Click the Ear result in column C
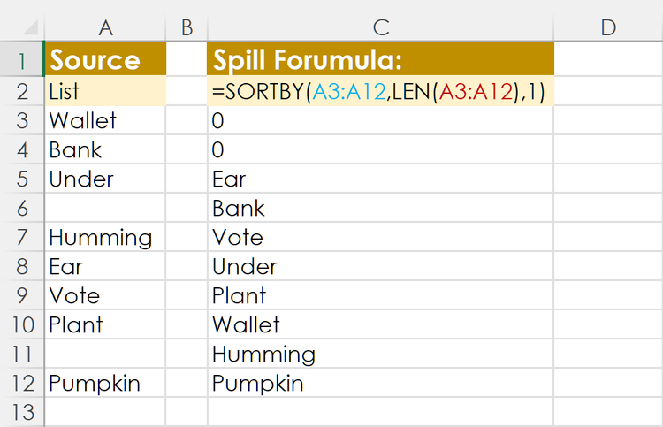The width and height of the screenshot is (663, 427). pyautogui.click(x=380, y=179)
